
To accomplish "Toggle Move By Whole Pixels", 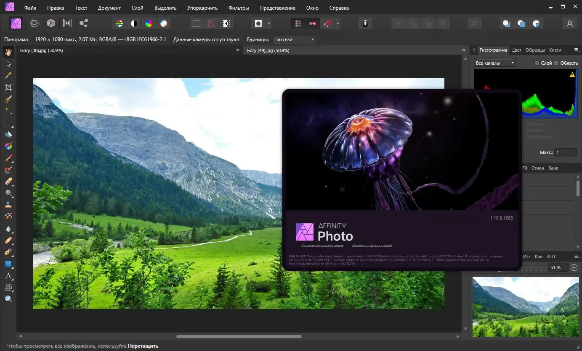I will (x=313, y=24).
